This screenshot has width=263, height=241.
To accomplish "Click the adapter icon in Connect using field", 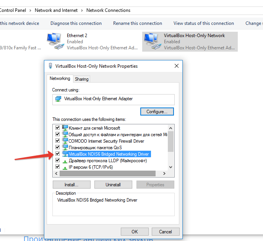I will 58,99.
